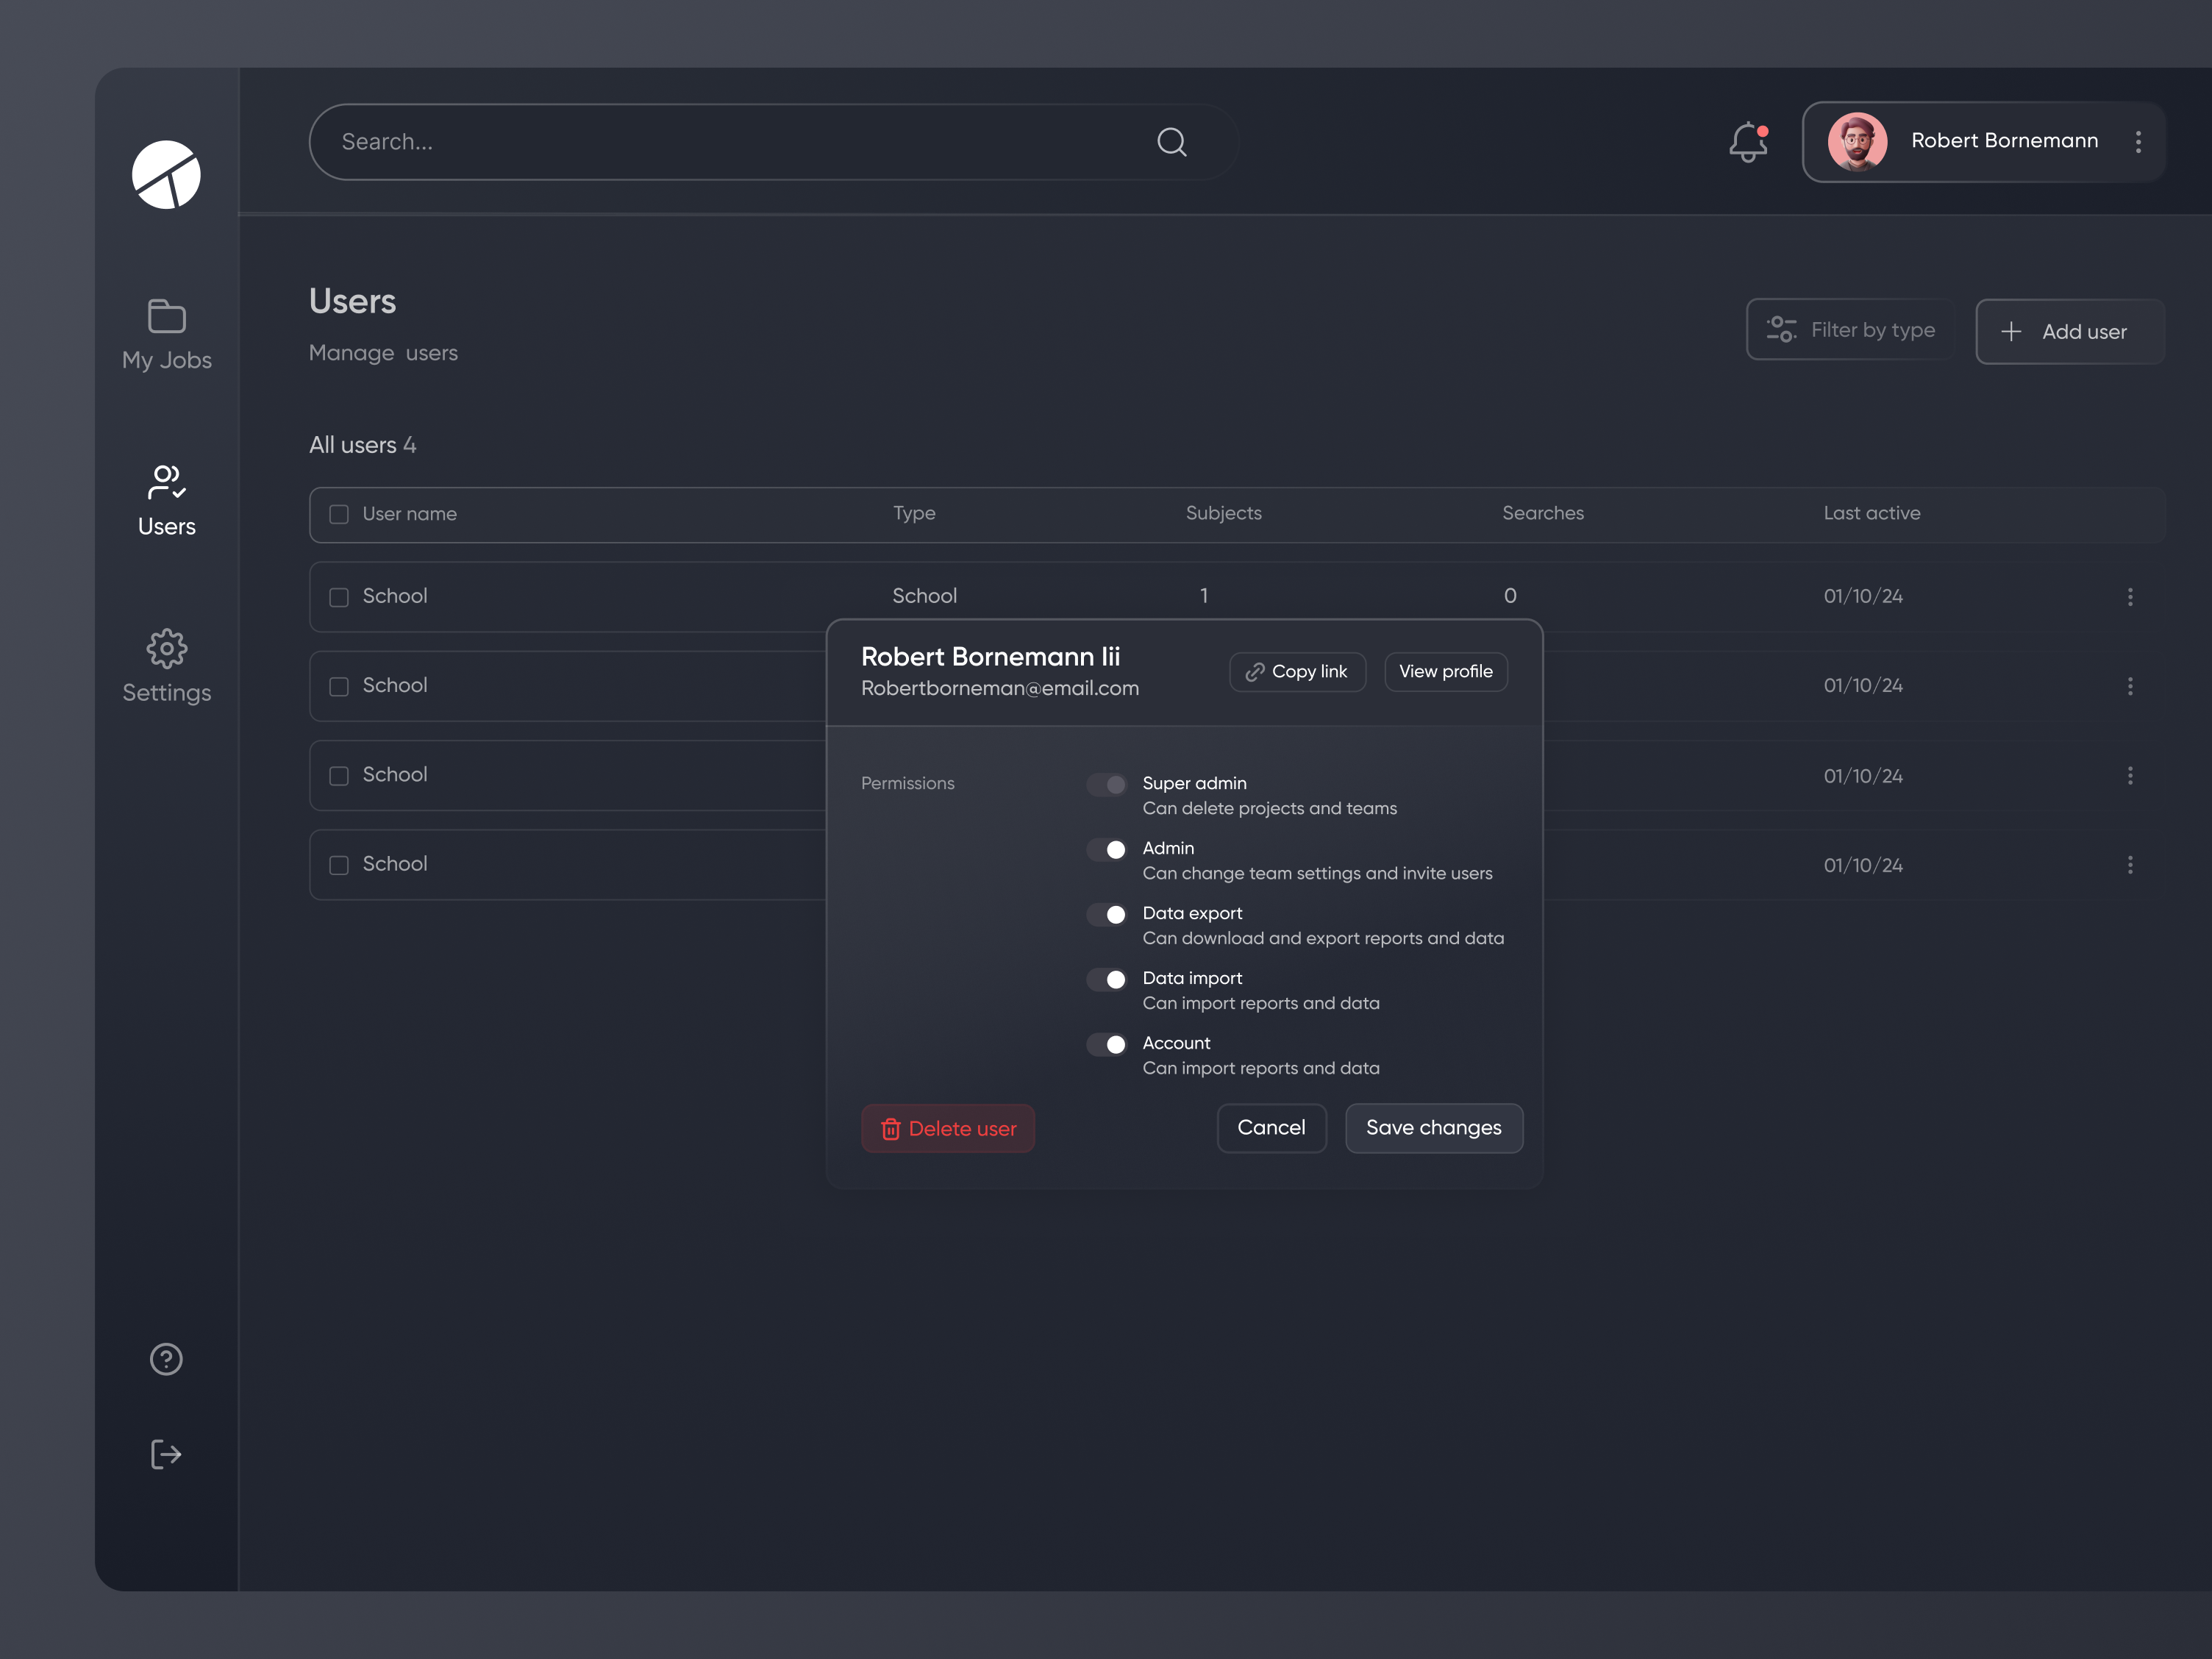
Task: Turn off the Data export permission
Action: tap(1106, 914)
